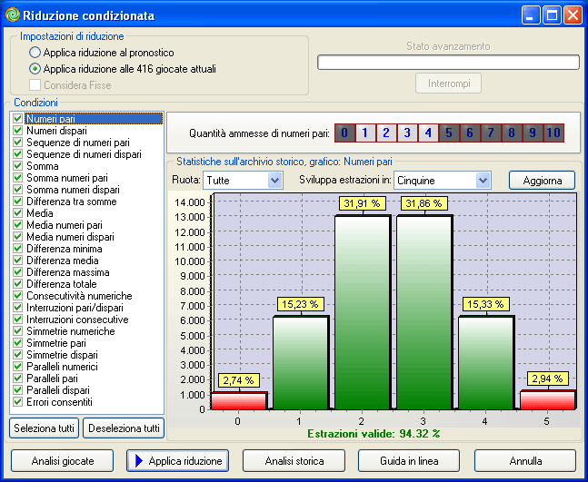Toggle number box 0 for even quantity
This screenshot has height=482, width=588.
point(344,133)
